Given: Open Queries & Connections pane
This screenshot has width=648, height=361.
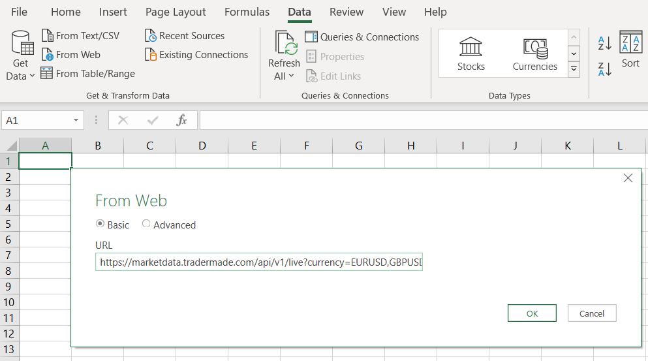Looking at the screenshot, I should [362, 37].
